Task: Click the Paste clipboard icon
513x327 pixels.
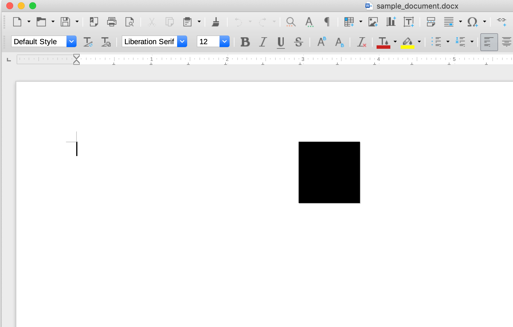Action: 187,22
